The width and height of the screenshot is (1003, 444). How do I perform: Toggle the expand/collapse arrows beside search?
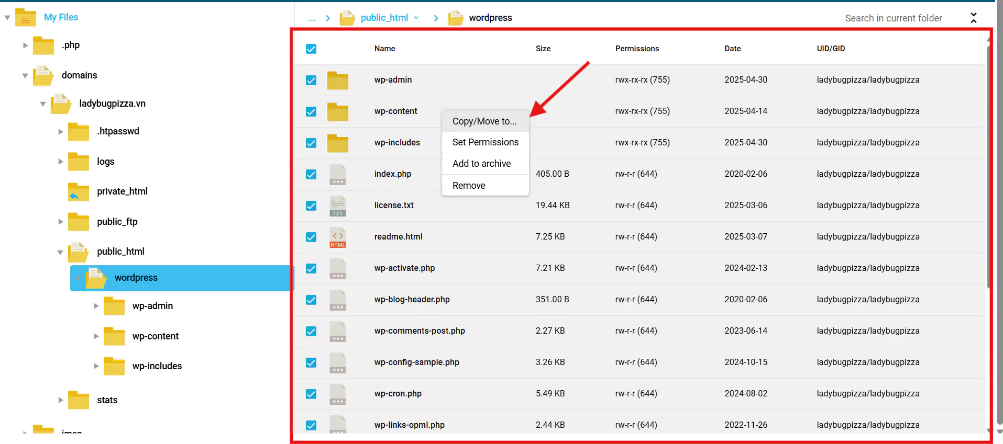(x=973, y=18)
